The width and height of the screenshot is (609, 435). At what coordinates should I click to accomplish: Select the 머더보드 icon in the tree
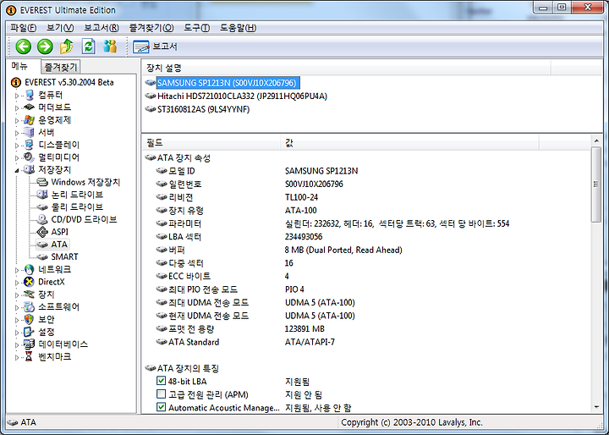[29, 107]
